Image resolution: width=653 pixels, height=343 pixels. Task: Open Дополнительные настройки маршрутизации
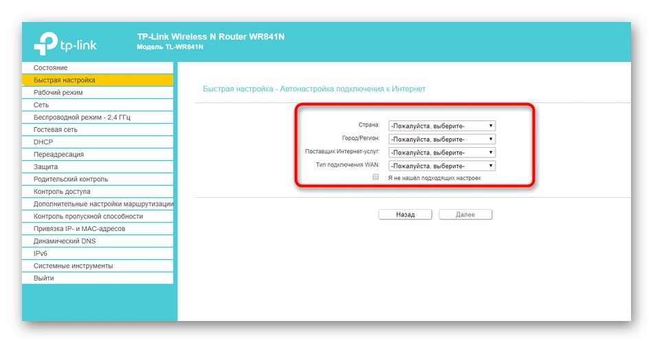pyautogui.click(x=98, y=204)
